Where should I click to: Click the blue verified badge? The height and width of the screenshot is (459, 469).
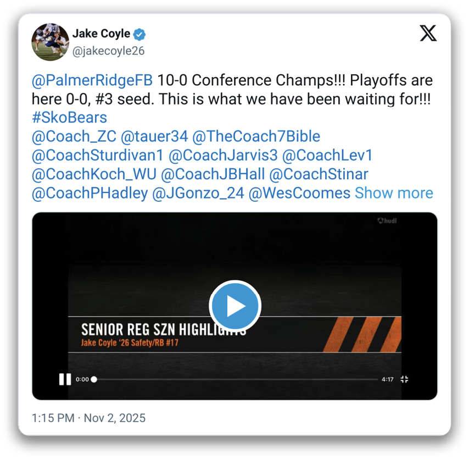click(x=140, y=35)
